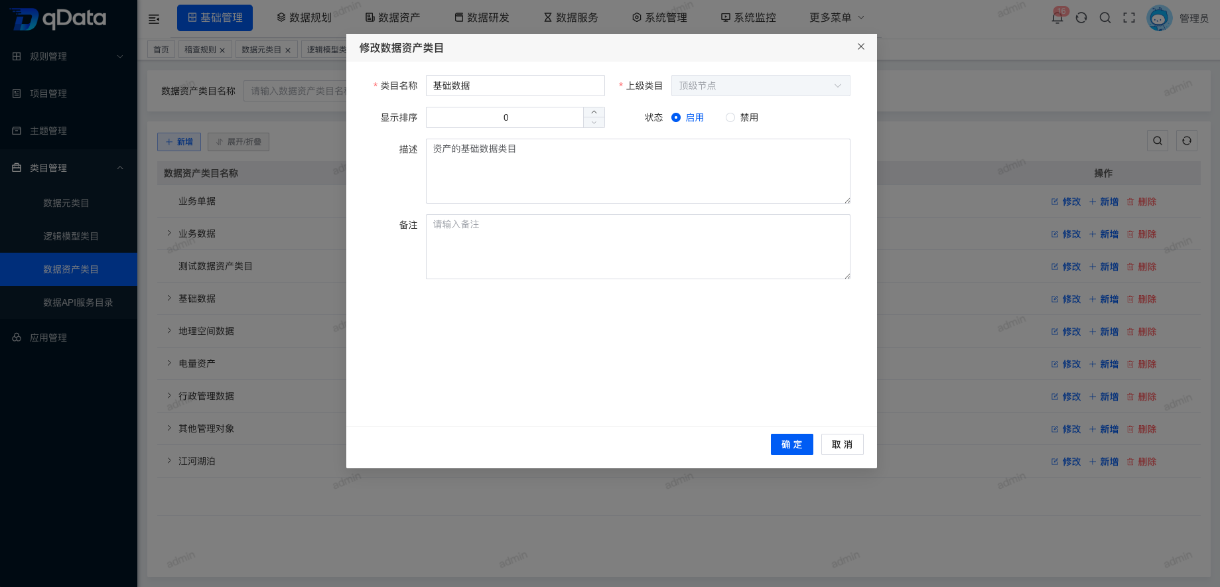Viewport: 1220px width, 587px height.
Task: Expand the 地理空间数据 tree row
Action: 169,330
